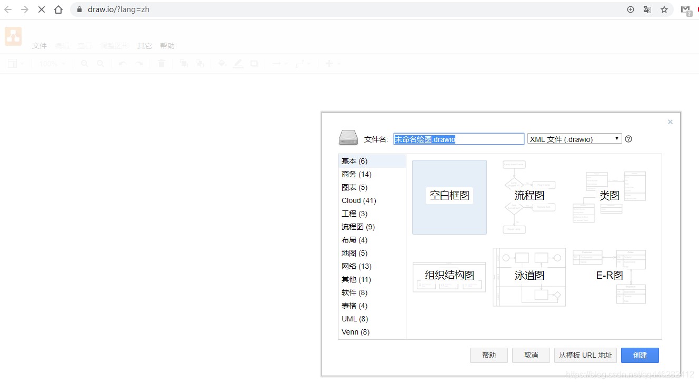Open the Fill Color icon

[x=222, y=63]
